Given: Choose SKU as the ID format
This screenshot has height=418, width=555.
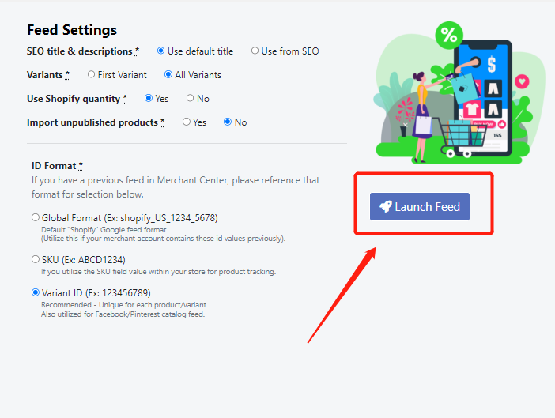Looking at the screenshot, I should coord(35,259).
